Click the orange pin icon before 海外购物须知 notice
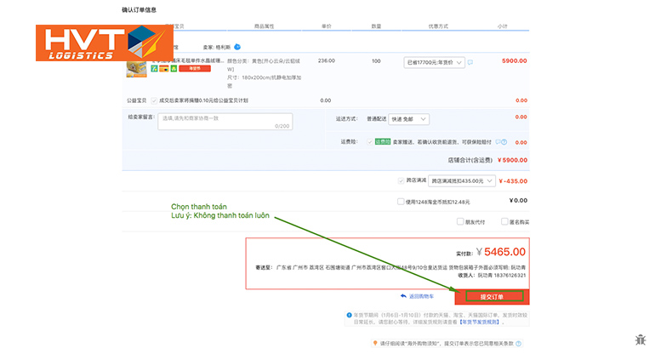This screenshot has height=354, width=655. (x=375, y=343)
